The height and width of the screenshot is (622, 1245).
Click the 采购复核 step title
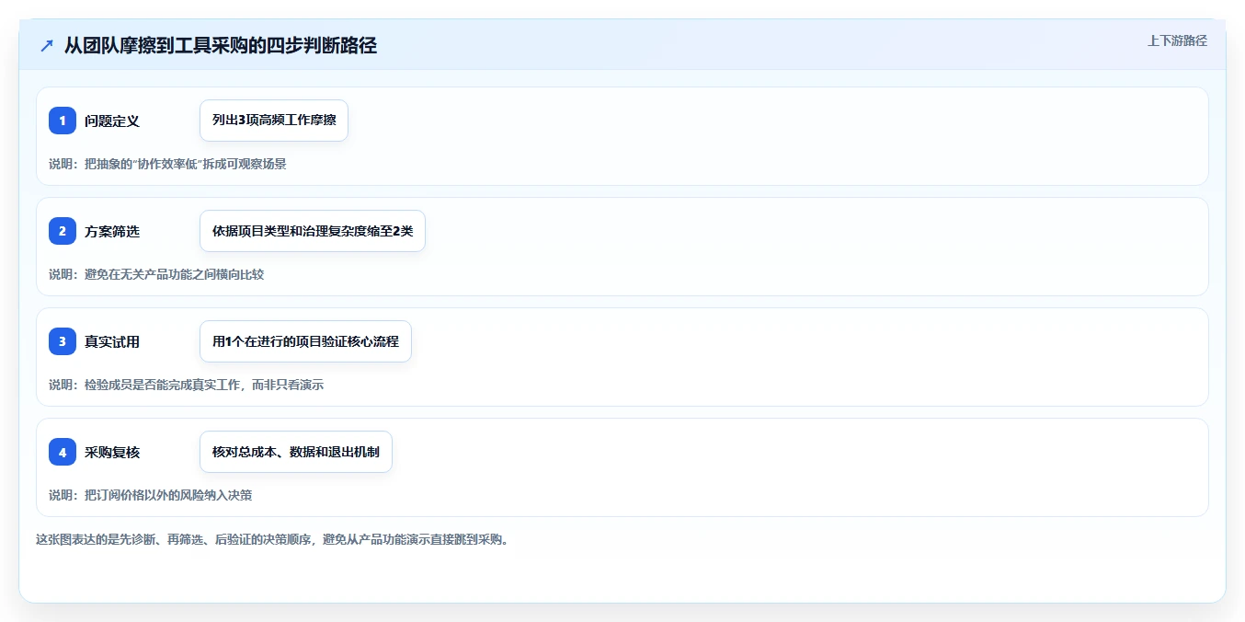pos(112,452)
